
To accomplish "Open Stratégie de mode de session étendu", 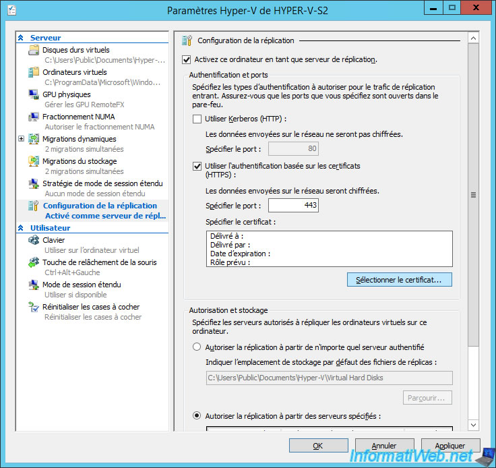I will (102, 183).
